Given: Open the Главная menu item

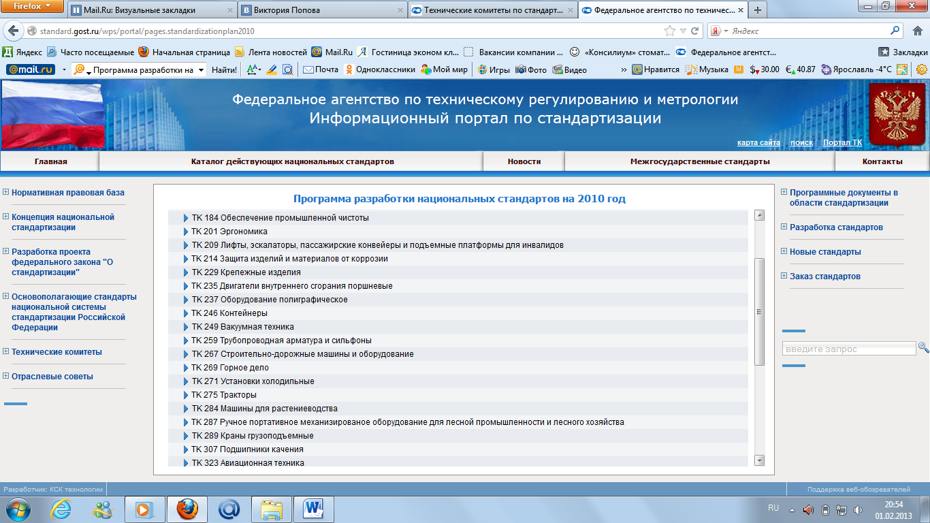Looking at the screenshot, I should tap(51, 161).
